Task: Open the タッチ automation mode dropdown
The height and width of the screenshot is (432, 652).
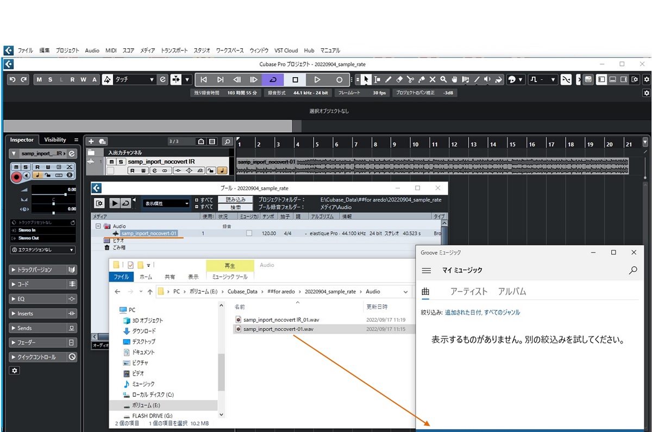Action: click(135, 80)
